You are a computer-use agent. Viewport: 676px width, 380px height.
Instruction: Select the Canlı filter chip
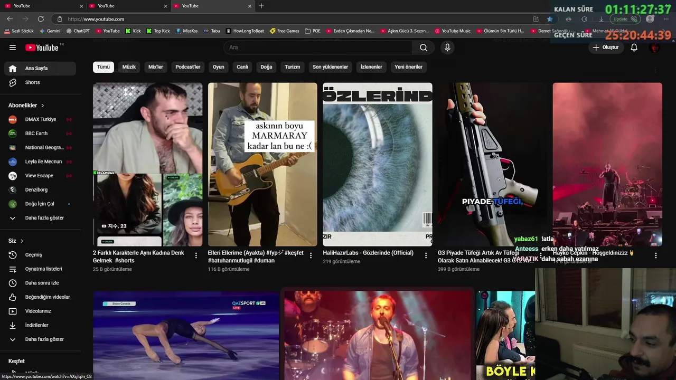242,67
